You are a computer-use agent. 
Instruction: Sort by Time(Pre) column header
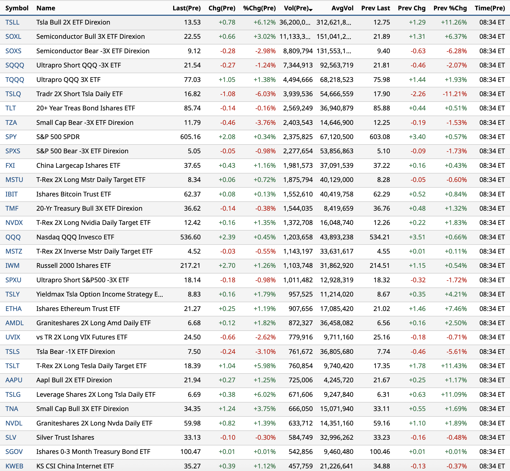coord(490,8)
